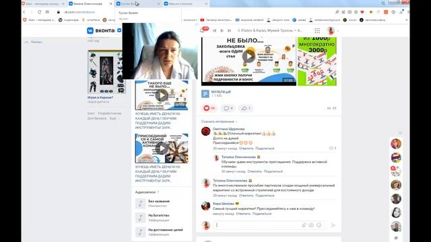Open the fourth chat avatar in right sidebar

coord(396,185)
